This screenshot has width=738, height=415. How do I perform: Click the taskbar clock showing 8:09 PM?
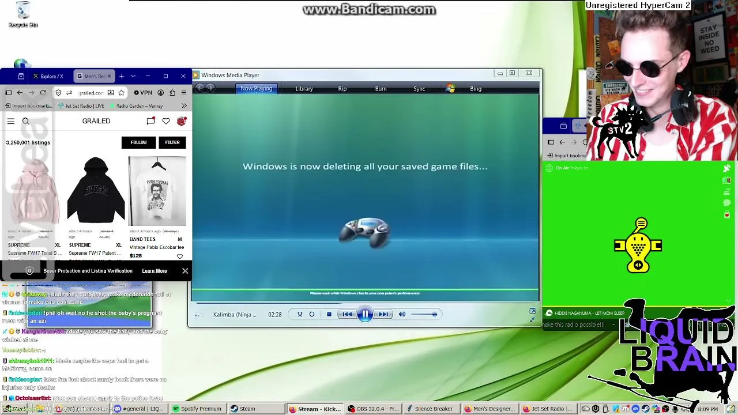(707, 409)
